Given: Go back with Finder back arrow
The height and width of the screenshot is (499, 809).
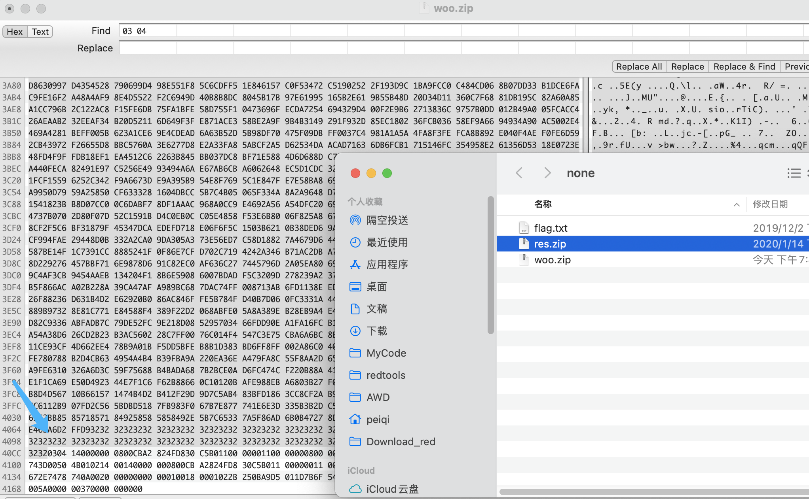Looking at the screenshot, I should 519,173.
